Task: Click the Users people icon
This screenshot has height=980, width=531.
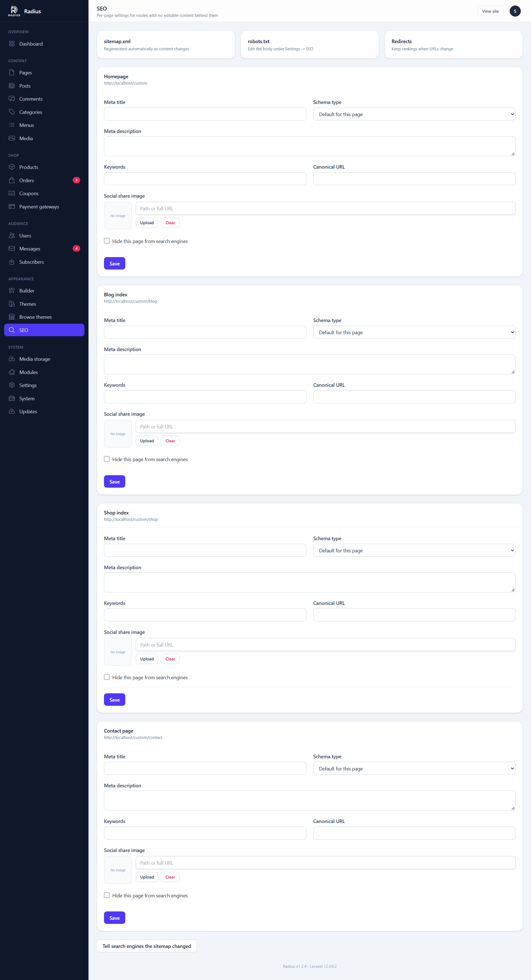Action: click(x=12, y=236)
